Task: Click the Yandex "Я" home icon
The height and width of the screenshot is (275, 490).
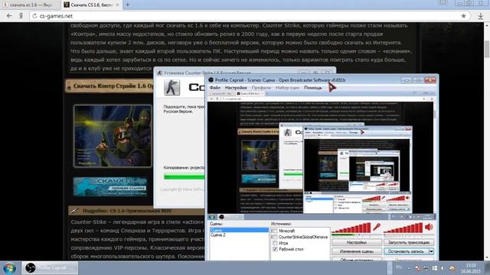Action: 21,16
